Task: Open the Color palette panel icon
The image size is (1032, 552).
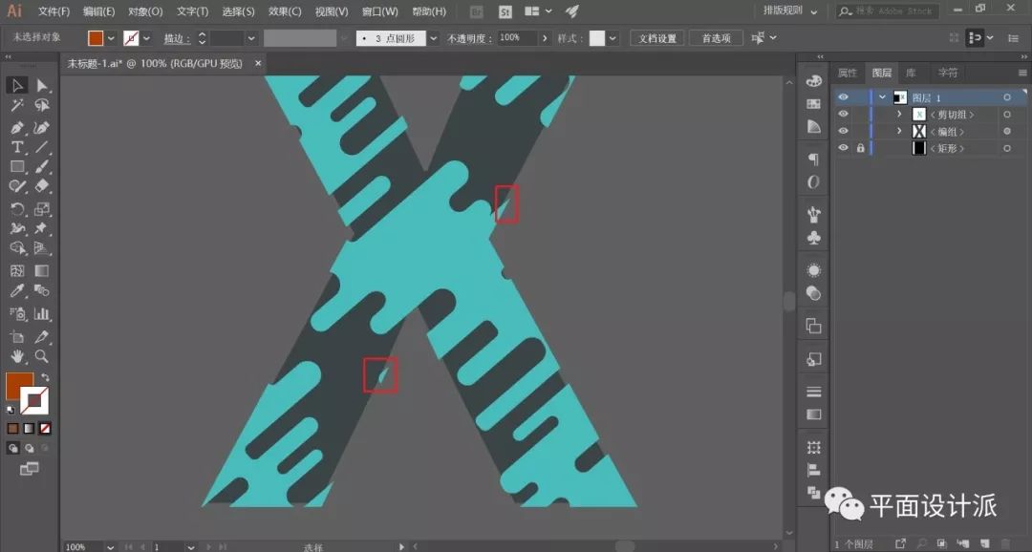Action: (813, 80)
